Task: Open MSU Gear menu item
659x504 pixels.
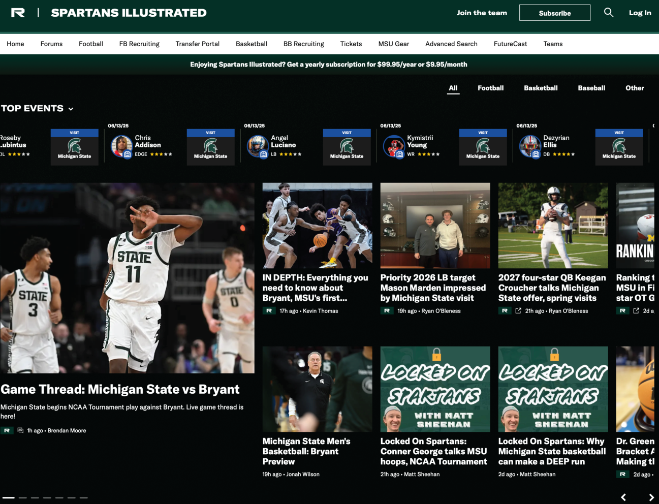Action: (x=393, y=44)
